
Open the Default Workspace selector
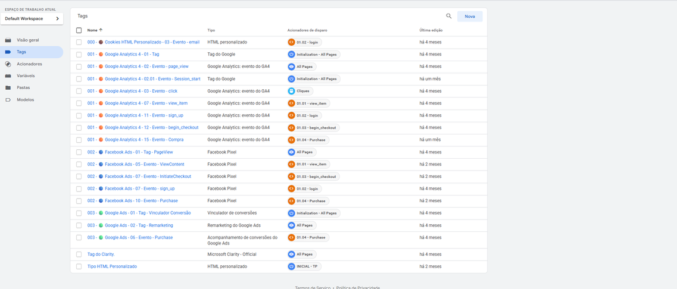click(32, 18)
